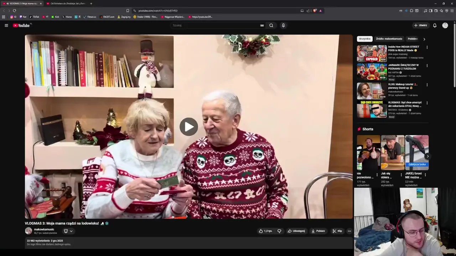
Task: Show next Shorts with the arrow
Action: (427, 156)
